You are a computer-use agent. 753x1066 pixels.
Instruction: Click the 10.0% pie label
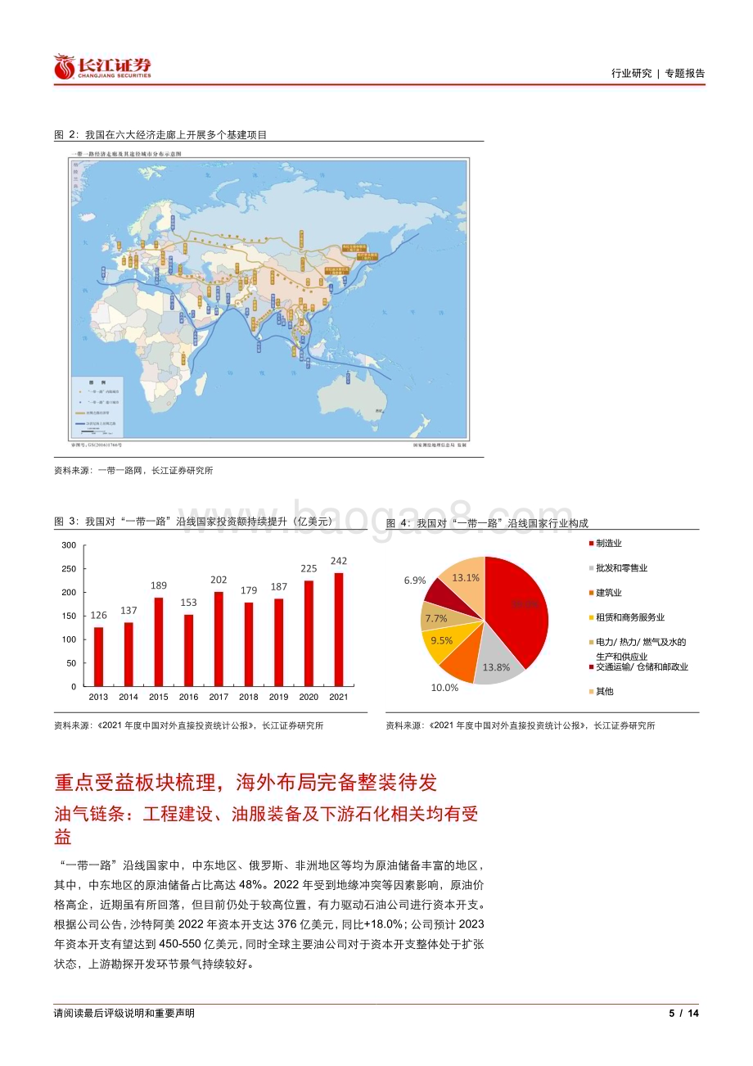444,688
